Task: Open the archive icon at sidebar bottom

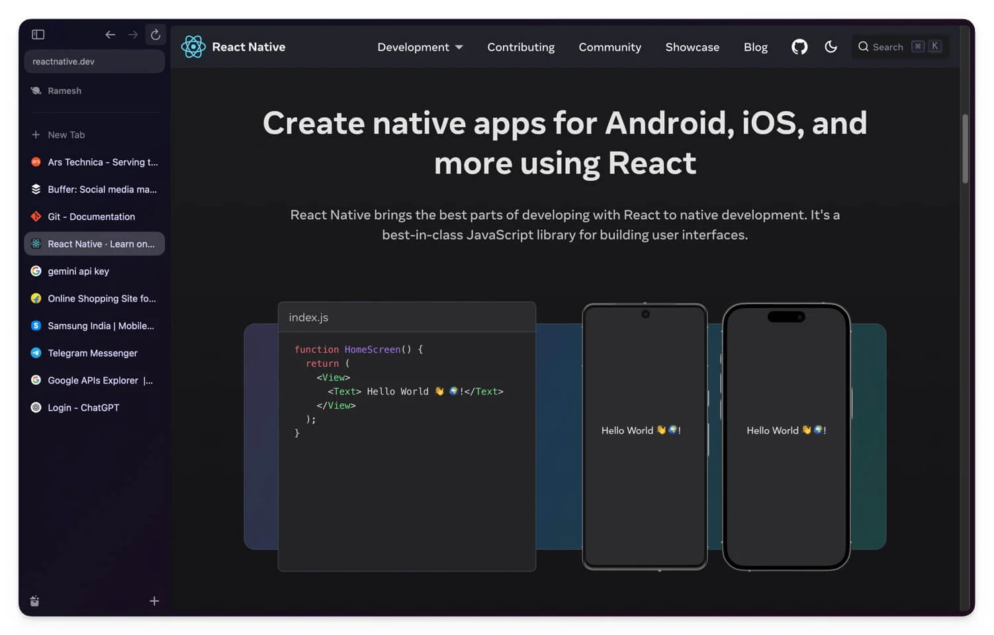Action: pyautogui.click(x=35, y=601)
